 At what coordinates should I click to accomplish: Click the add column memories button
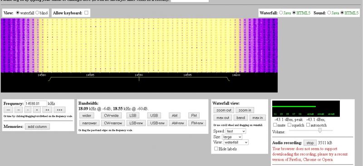pyautogui.click(x=37, y=127)
